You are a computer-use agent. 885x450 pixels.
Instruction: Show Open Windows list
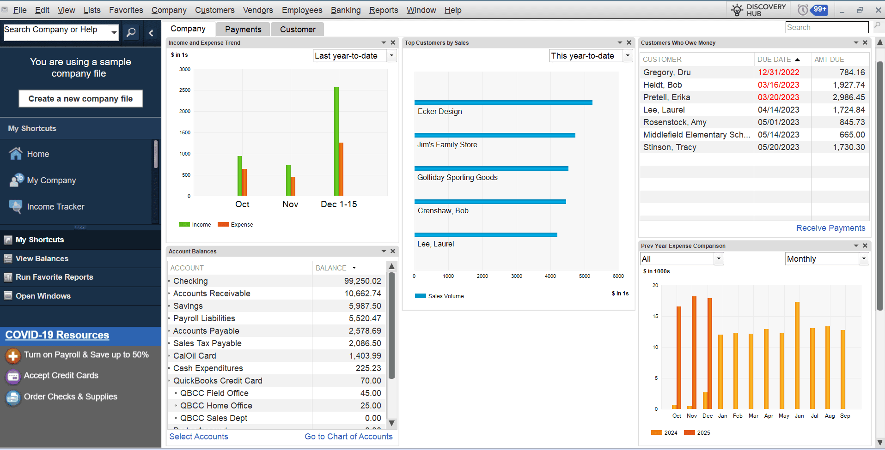click(80, 296)
